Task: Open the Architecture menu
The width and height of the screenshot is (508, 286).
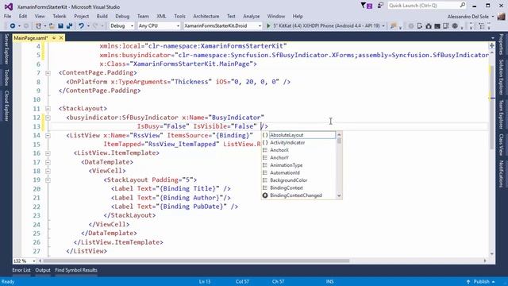Action: point(206,16)
